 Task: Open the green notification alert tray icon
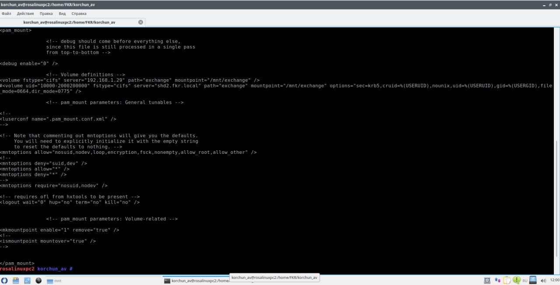pos(516,281)
